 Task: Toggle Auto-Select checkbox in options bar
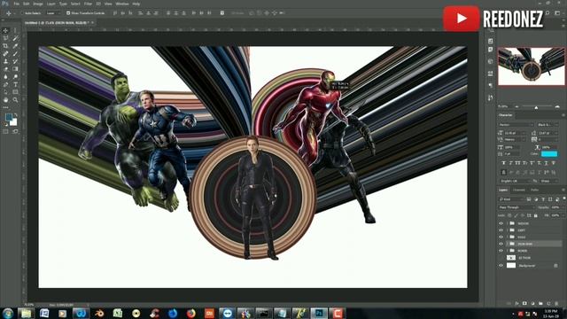tap(22, 13)
